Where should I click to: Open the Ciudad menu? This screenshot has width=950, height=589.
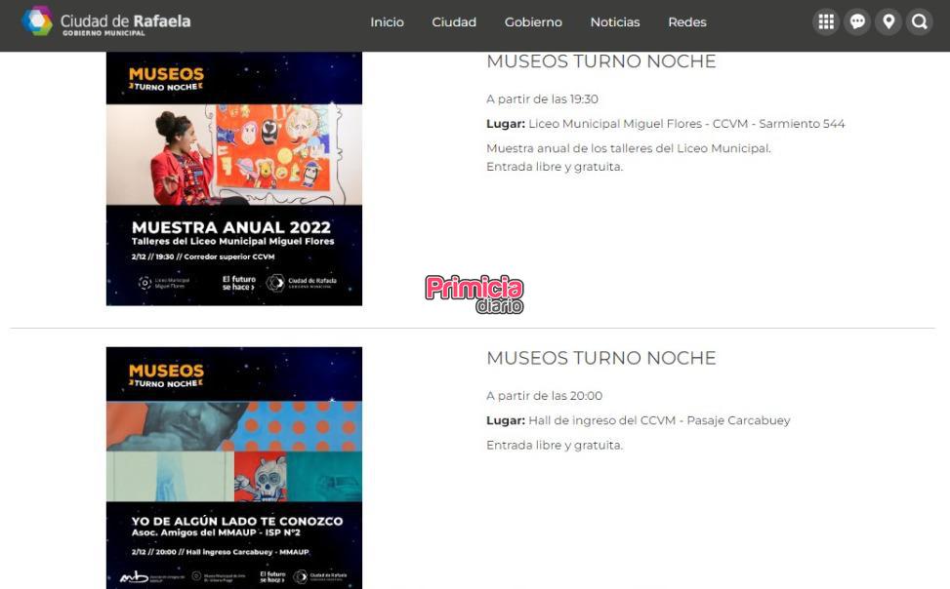[454, 22]
